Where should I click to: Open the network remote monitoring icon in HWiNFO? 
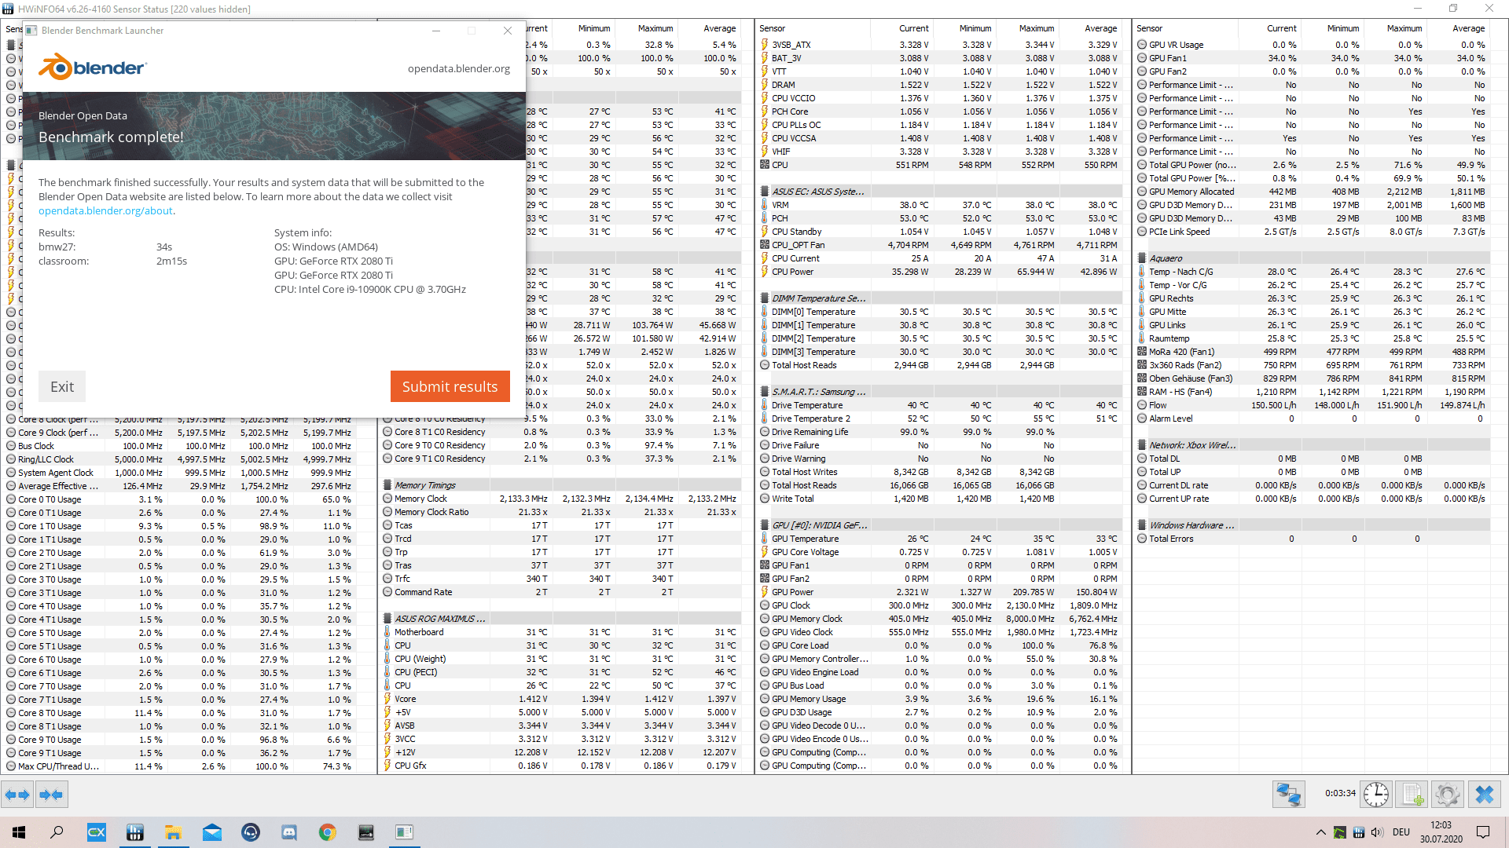pyautogui.click(x=1289, y=795)
